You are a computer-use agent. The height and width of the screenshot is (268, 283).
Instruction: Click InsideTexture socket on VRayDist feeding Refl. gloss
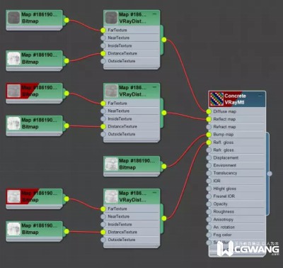point(103,224)
